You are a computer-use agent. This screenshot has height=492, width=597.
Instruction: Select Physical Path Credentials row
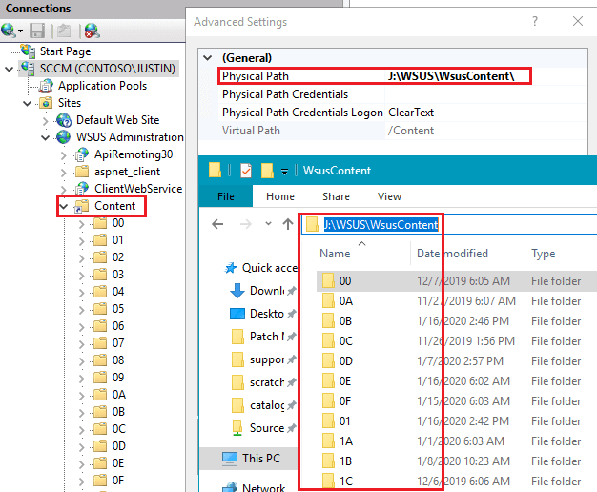click(x=402, y=94)
